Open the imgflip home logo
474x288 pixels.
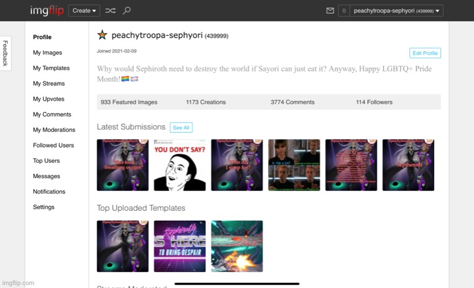pos(47,10)
